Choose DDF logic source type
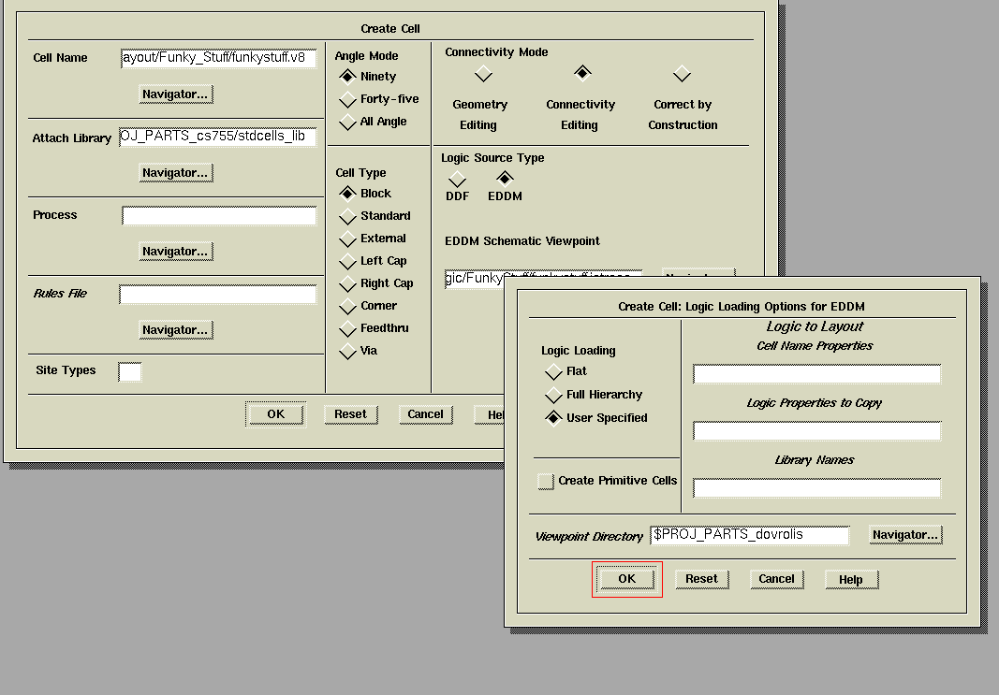 (457, 179)
